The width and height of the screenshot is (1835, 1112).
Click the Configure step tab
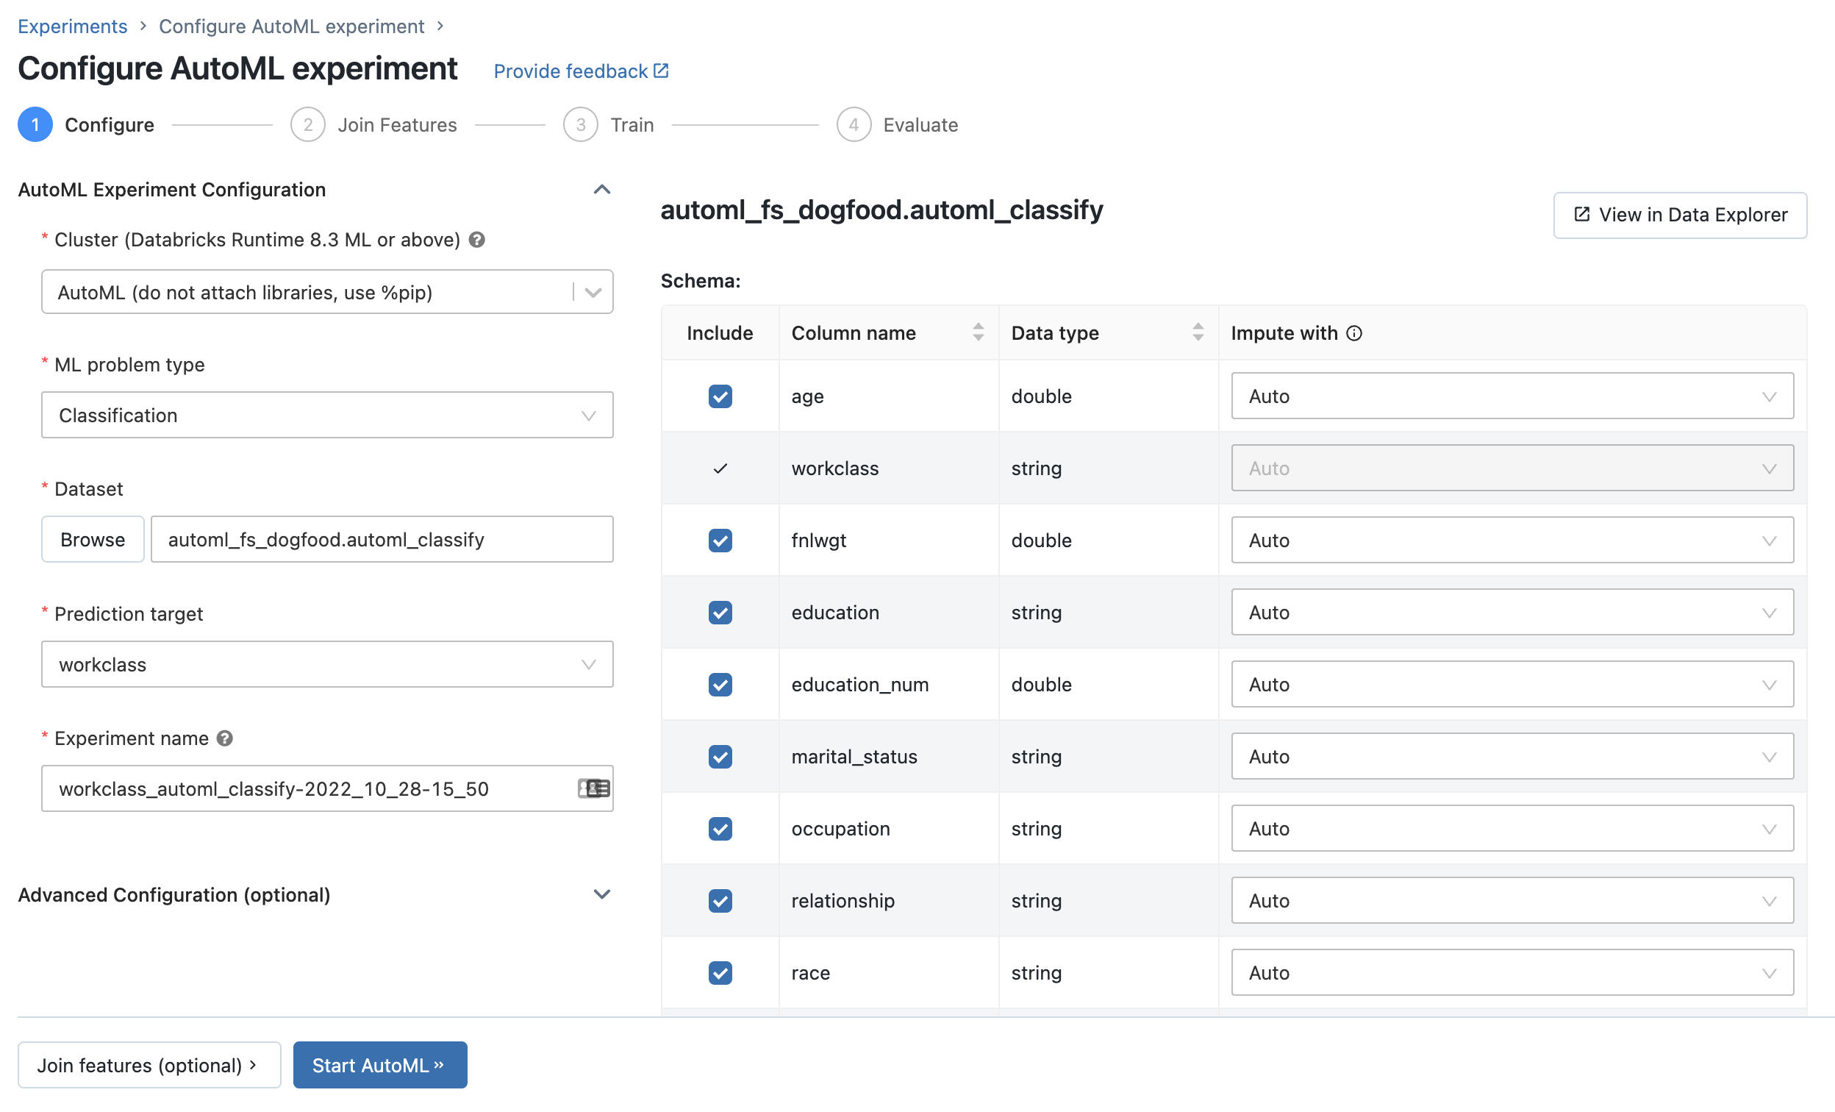[x=85, y=124]
